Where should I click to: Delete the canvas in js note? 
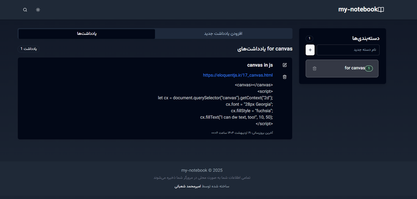click(x=285, y=77)
